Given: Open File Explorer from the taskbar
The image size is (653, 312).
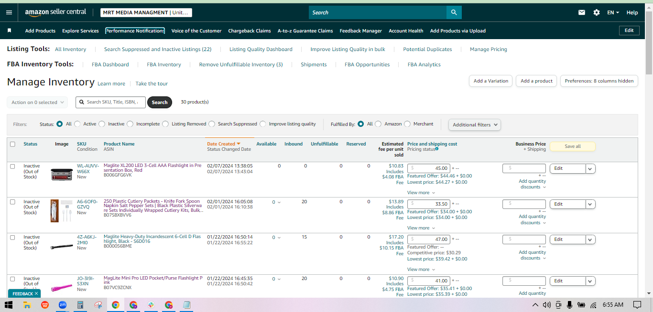Looking at the screenshot, I should [x=27, y=305].
